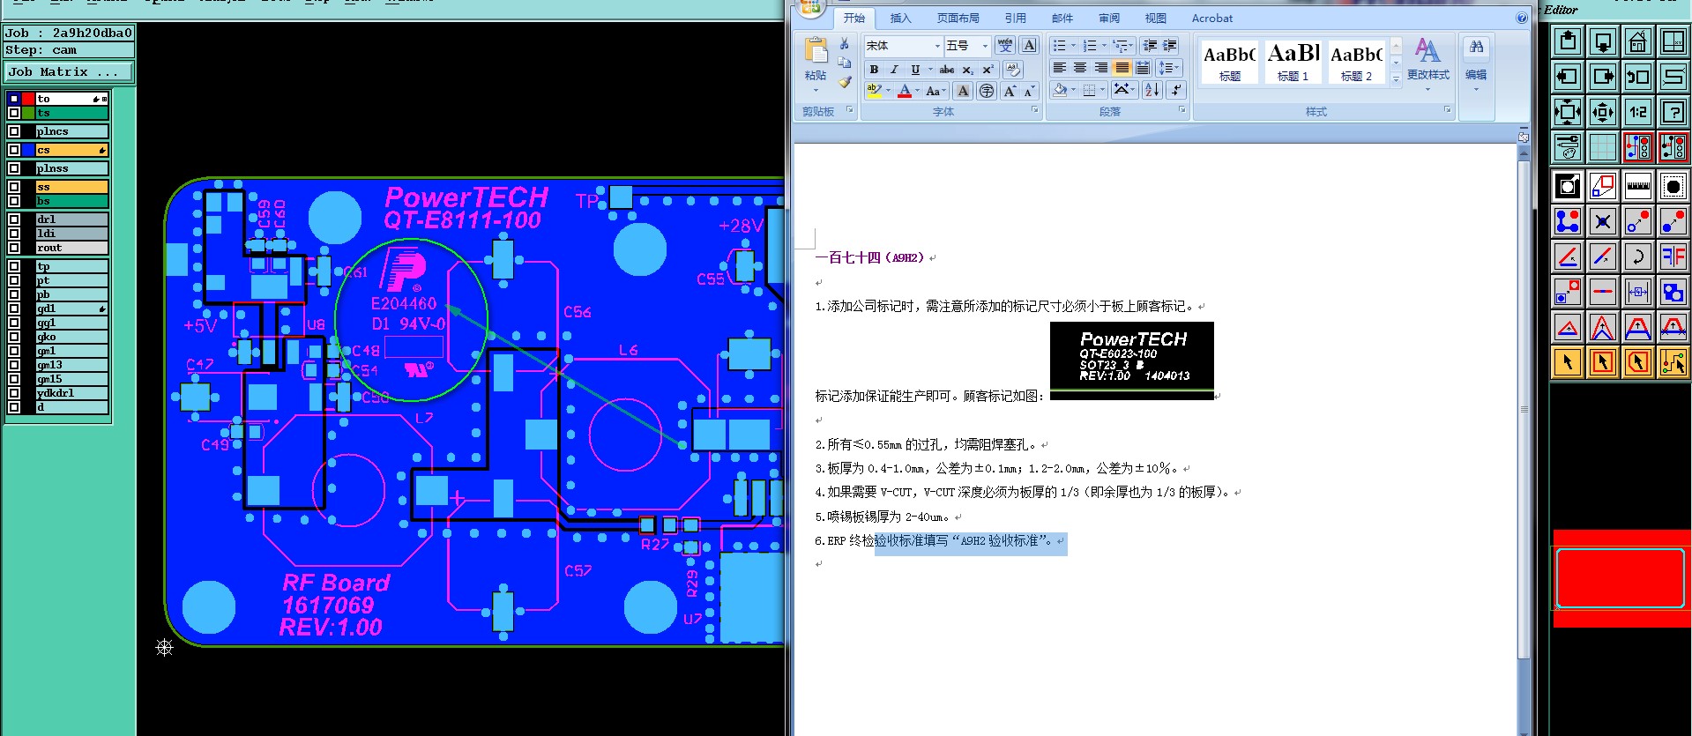This screenshot has width=1692, height=736.
Task: Open the 插入 ribbon tab
Action: pyautogui.click(x=900, y=18)
